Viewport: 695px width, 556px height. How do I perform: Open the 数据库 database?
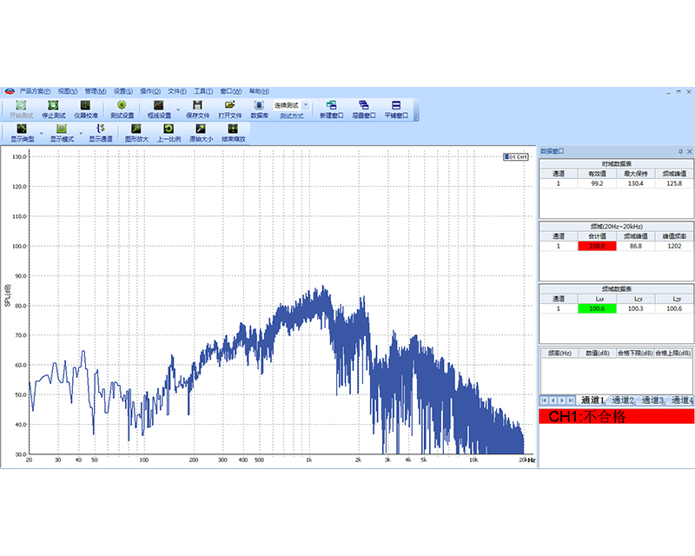pos(259,109)
